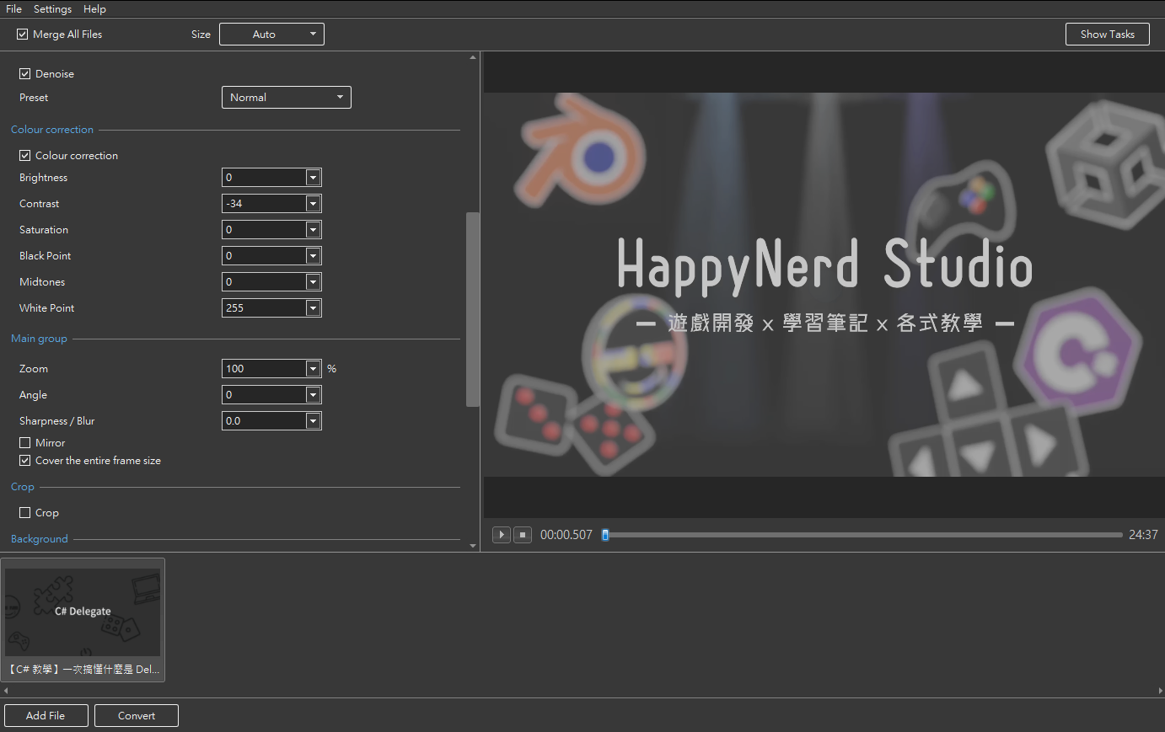Play the video preview

coord(502,535)
